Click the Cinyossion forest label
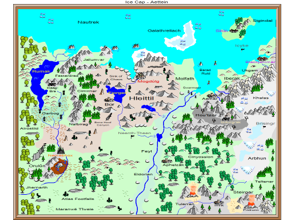The height and width of the screenshot is (220, 294). click(200, 157)
